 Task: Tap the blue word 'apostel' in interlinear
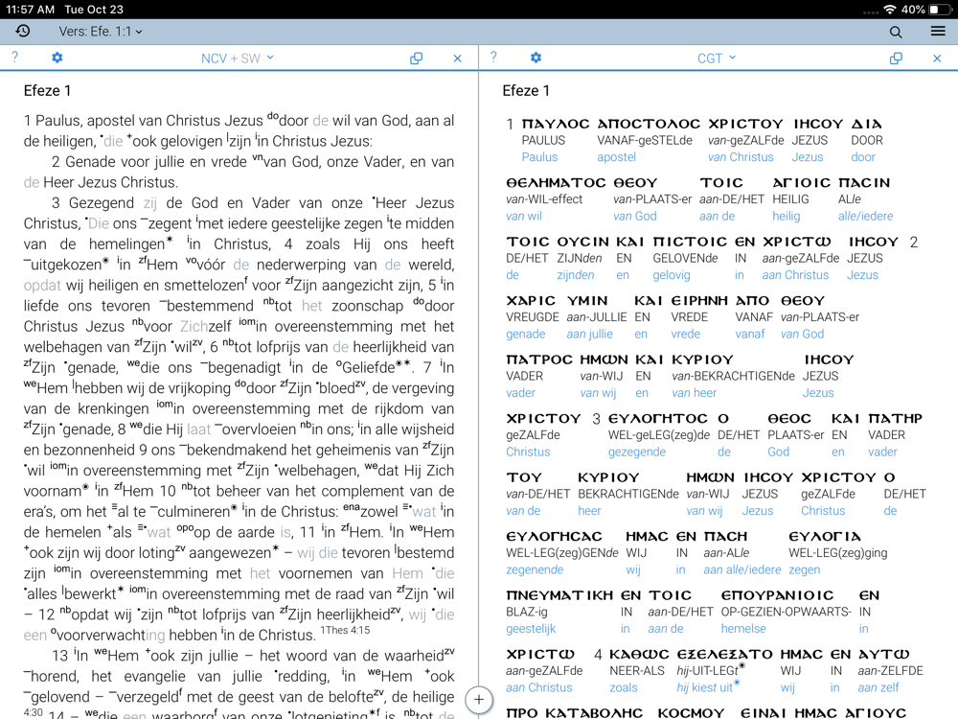pyautogui.click(x=616, y=157)
